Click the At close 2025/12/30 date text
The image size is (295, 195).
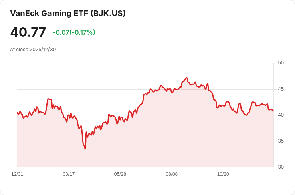tap(33, 50)
